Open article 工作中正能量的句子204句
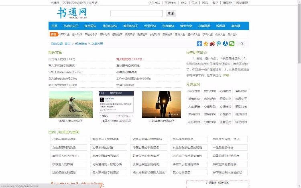301x188 pixels. [x=133, y=79]
